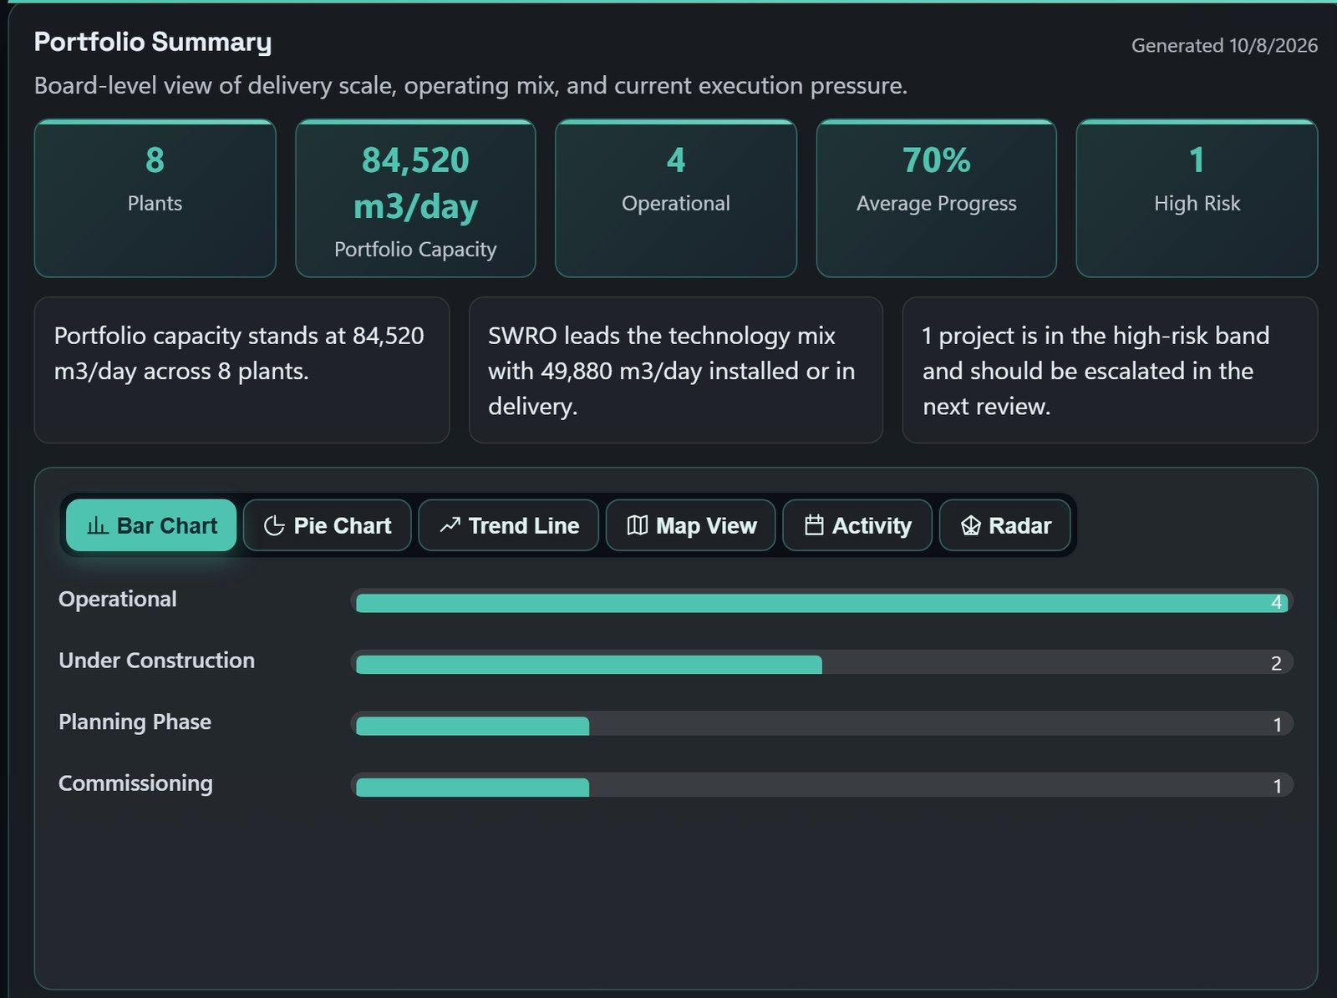Click the calendar icon in Activity tab
Image resolution: width=1337 pixels, height=998 pixels.
point(814,525)
